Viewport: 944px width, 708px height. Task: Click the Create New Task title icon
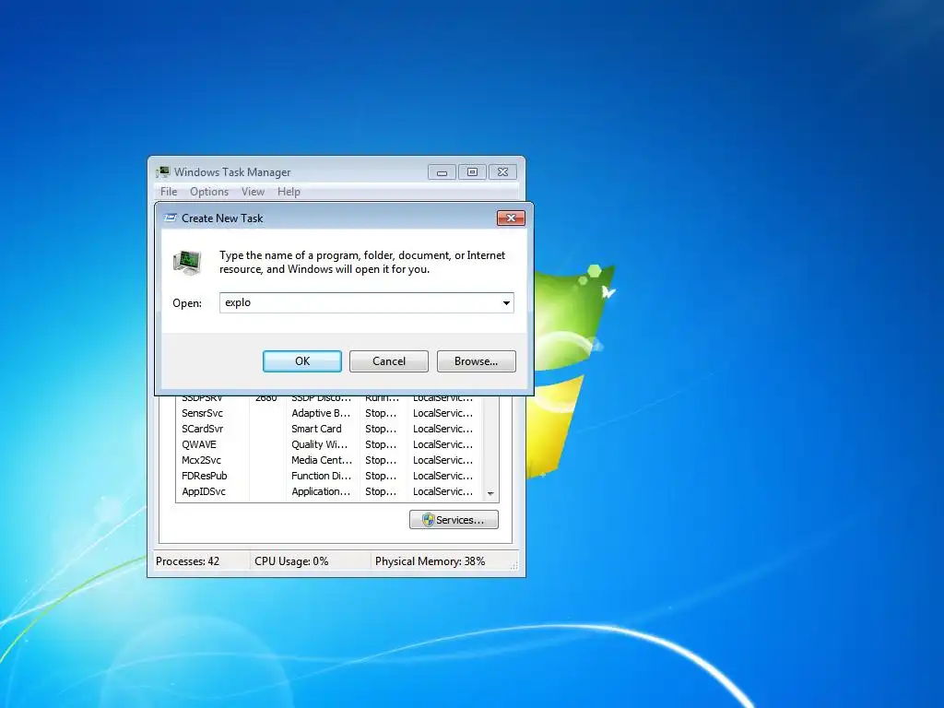coord(171,218)
